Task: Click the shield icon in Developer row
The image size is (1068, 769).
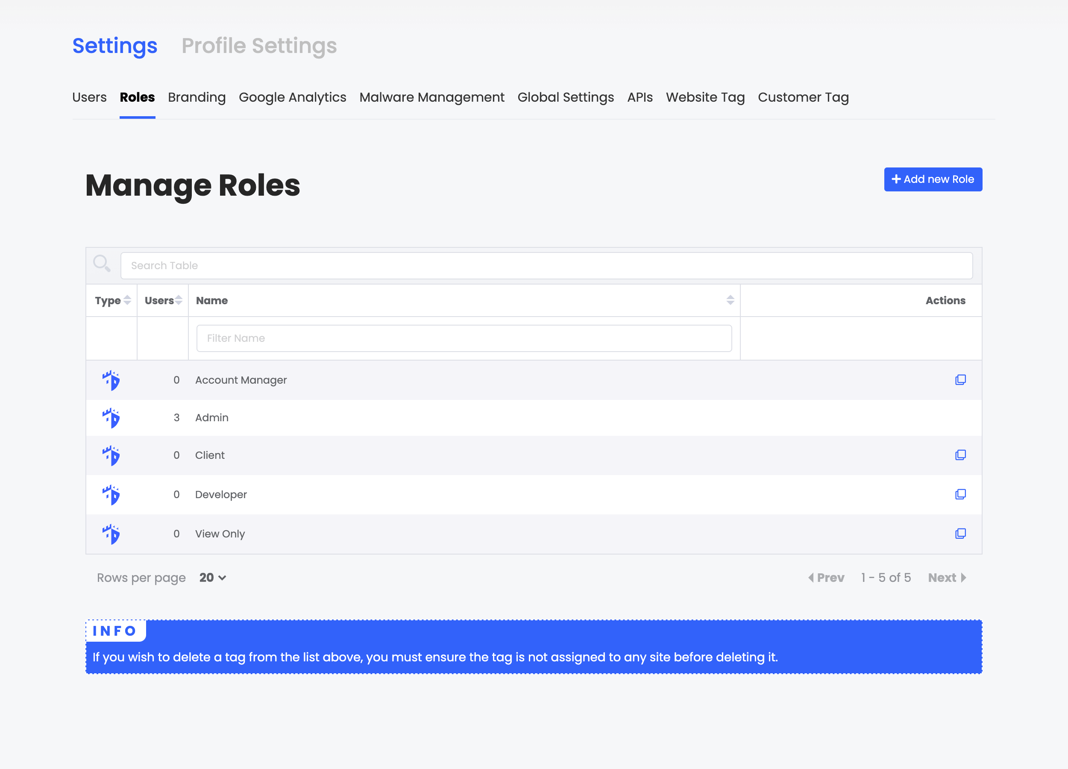Action: coord(111,494)
